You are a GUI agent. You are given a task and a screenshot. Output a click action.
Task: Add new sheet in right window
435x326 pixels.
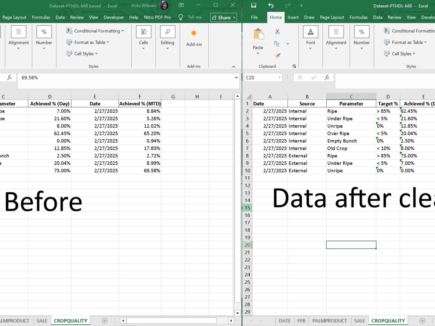(422, 321)
